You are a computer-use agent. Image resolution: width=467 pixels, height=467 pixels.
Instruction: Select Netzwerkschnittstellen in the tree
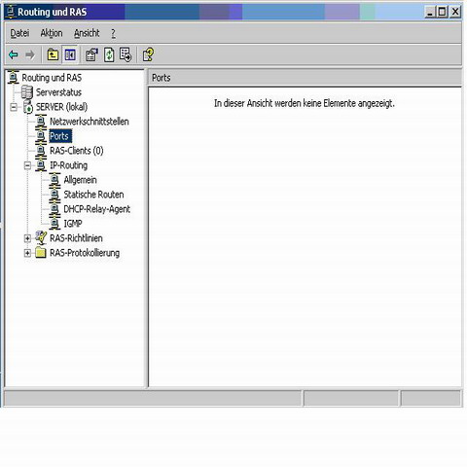click(90, 122)
